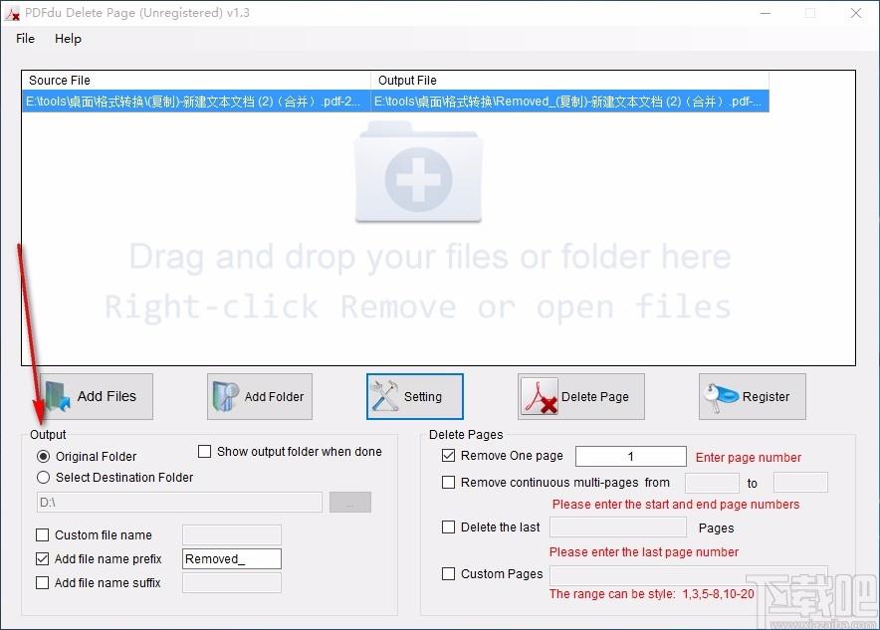Viewport: 880px width, 630px height.
Task: Enable Remove continuous multi-pages checkbox
Action: click(x=448, y=483)
